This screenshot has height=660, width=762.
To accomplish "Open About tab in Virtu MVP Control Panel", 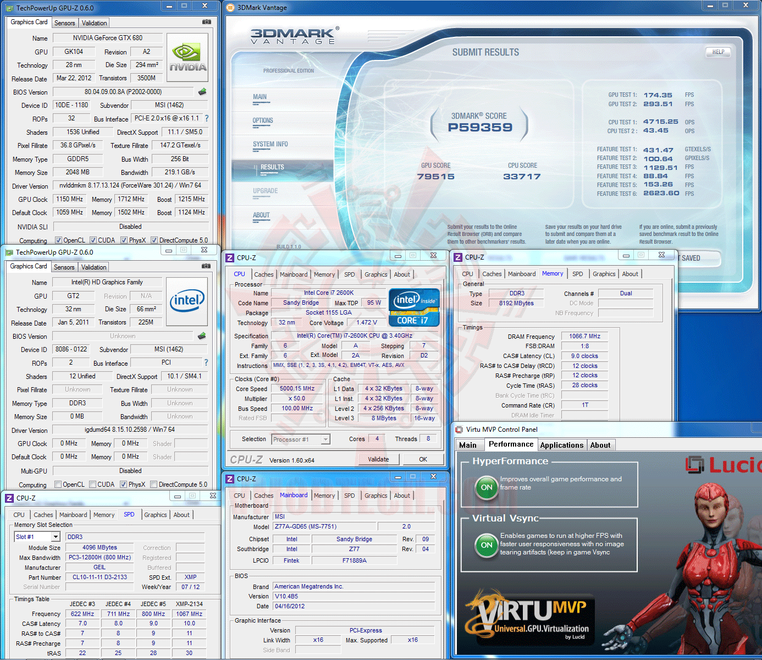I will [x=600, y=445].
